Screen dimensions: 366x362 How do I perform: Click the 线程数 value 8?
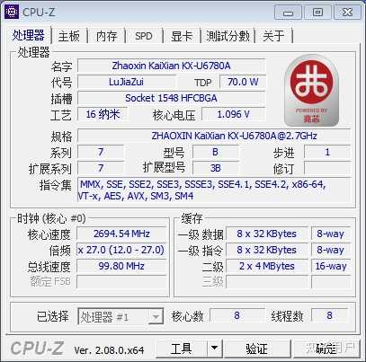[x=329, y=315]
